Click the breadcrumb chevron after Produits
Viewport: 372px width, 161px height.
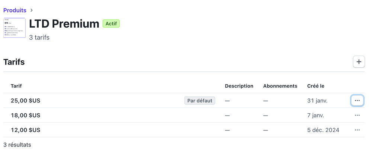[32, 10]
